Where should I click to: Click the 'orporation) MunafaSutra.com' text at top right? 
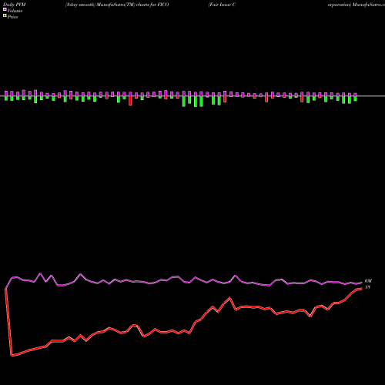pyautogui.click(x=357, y=5)
